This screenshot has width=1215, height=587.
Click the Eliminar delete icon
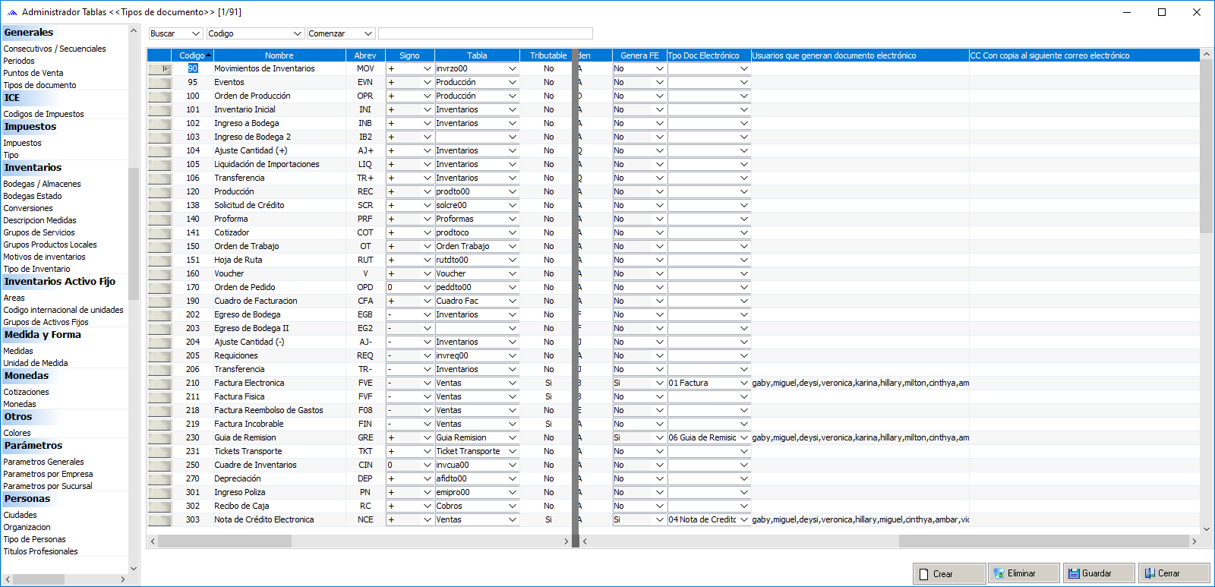tap(999, 573)
